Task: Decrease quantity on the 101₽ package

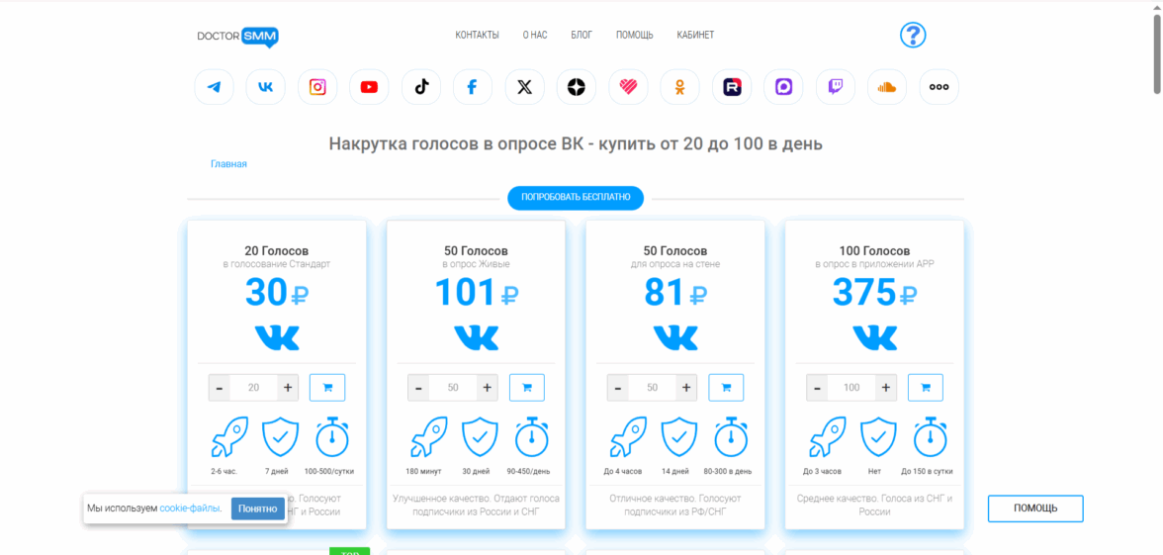Action: pyautogui.click(x=419, y=388)
